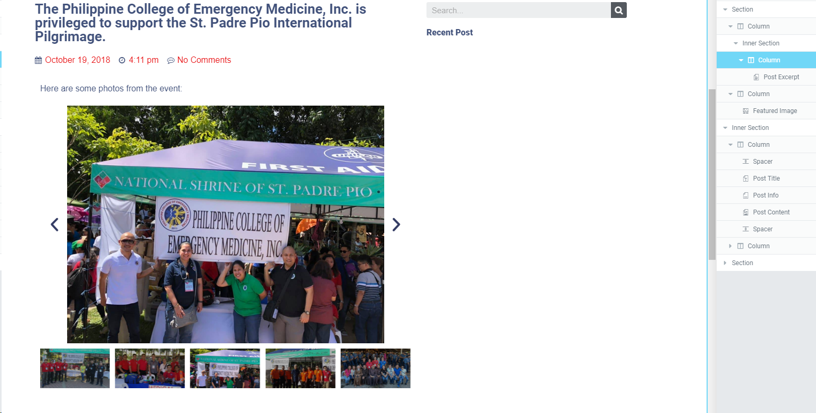Click the post title heading text
This screenshot has width=816, height=413.
click(x=201, y=23)
